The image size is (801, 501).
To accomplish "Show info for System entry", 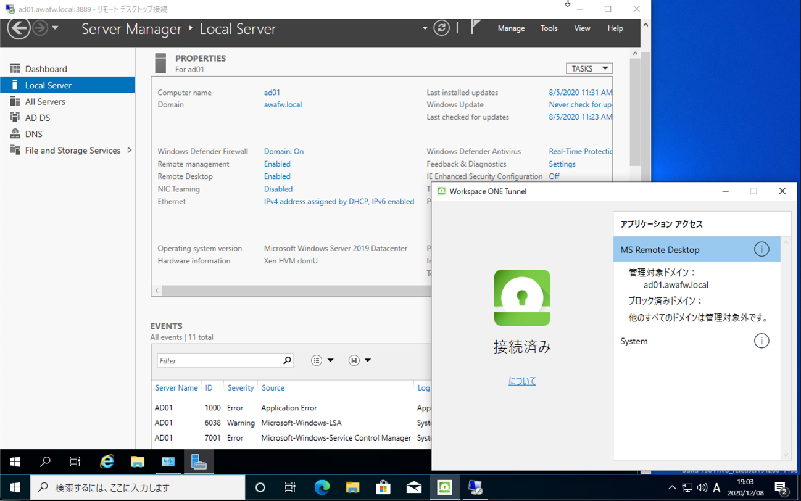I will 762,341.
